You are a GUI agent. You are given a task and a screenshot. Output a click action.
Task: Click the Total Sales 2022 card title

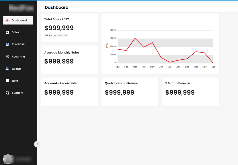(56, 19)
